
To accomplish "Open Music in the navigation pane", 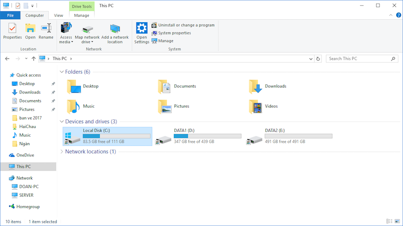I will click(x=25, y=135).
